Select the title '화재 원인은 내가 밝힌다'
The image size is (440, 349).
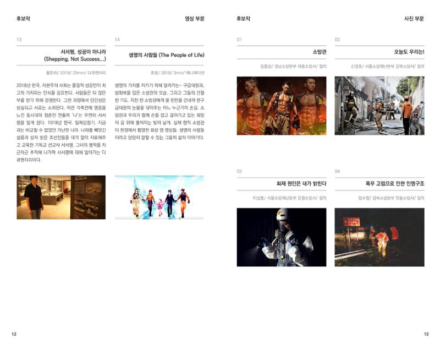pos(301,184)
